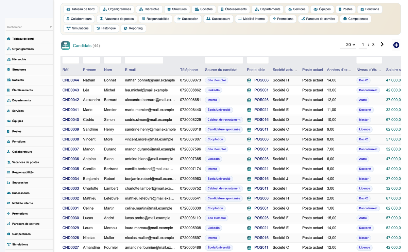This screenshot has height=252, width=408.
Task: Click Simulations icon in sidebar
Action: (8, 244)
